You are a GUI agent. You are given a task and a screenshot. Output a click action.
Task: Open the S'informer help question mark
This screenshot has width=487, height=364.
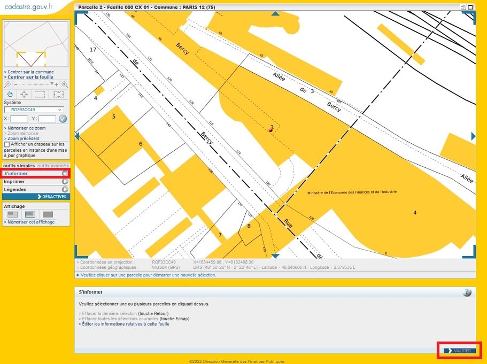pyautogui.click(x=467, y=292)
